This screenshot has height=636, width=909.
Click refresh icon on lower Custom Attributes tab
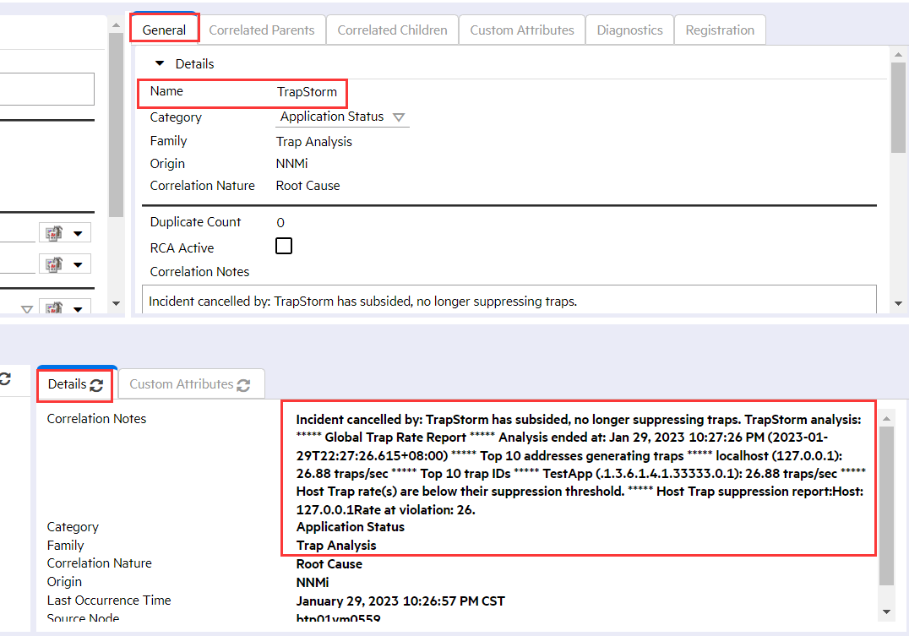(243, 385)
